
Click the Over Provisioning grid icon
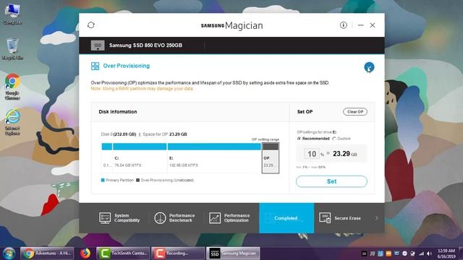pyautogui.click(x=95, y=66)
